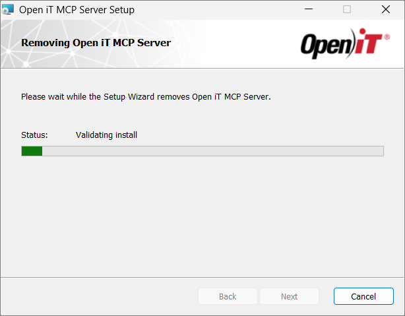Click the 'Please wait while the Setup Wizard' message
Viewport: 405px width, 316px height.
pos(146,96)
